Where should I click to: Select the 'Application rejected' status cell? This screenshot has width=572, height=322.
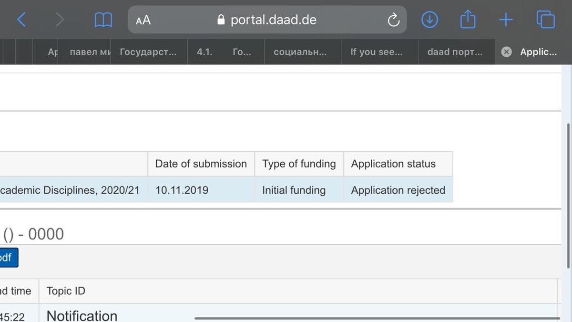coord(398,190)
